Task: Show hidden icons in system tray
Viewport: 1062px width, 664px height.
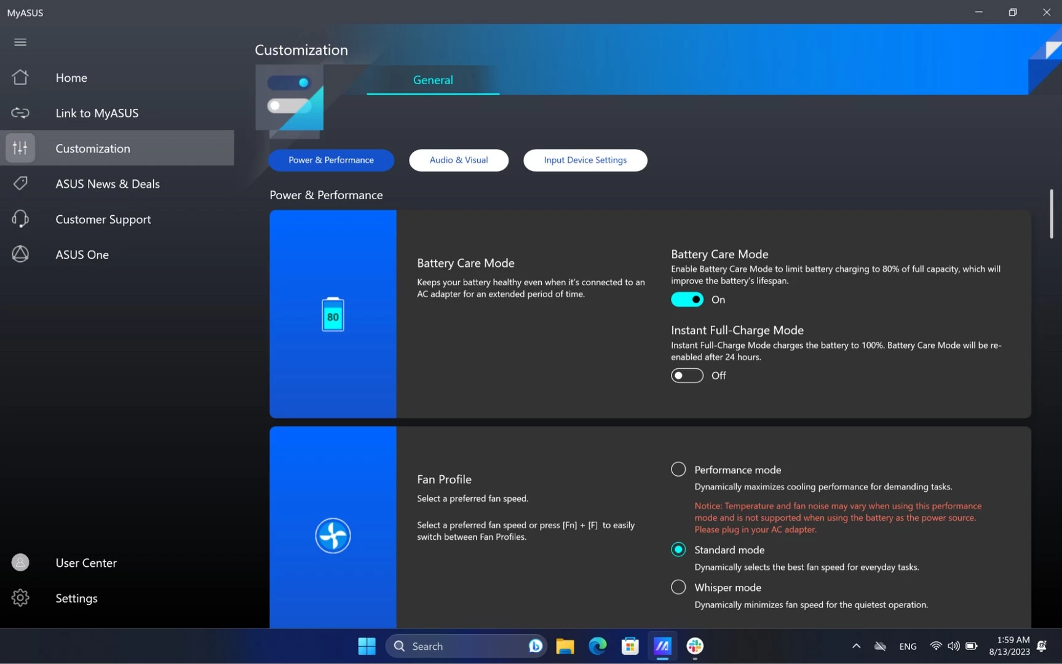Action: [x=855, y=646]
